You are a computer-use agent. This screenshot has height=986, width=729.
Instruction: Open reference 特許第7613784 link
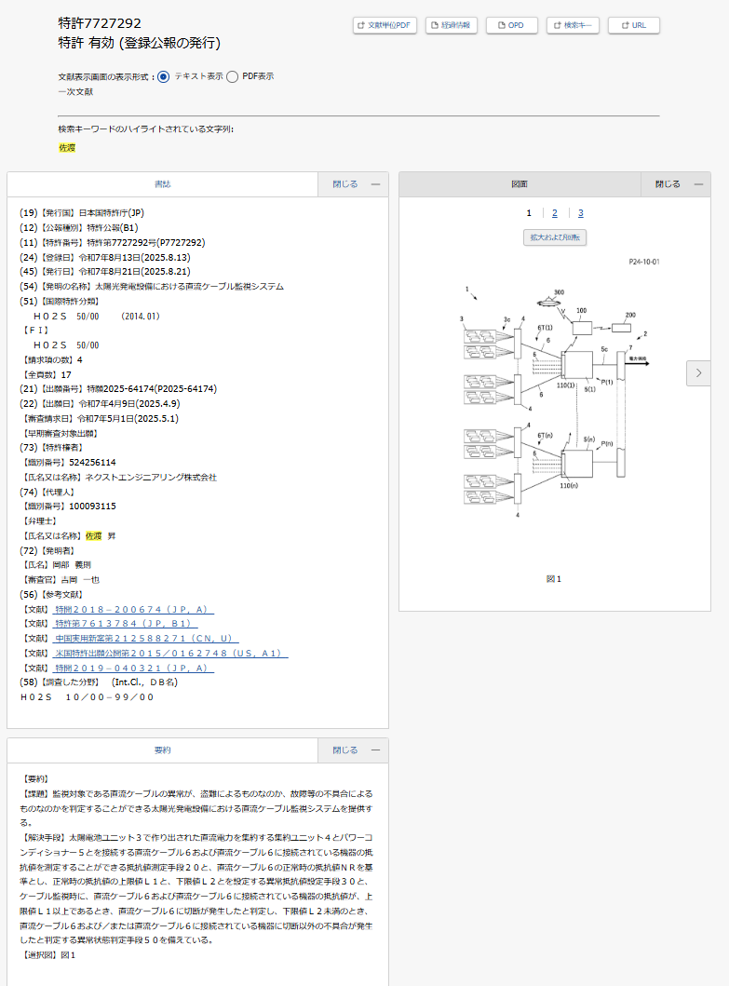[126, 624]
